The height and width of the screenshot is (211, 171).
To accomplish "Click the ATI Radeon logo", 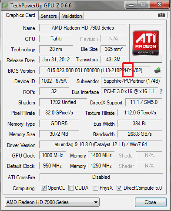I will coord(146,43).
